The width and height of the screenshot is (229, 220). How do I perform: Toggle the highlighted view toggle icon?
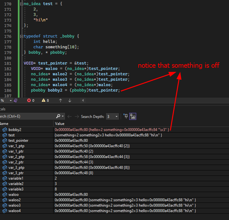pos(133,116)
